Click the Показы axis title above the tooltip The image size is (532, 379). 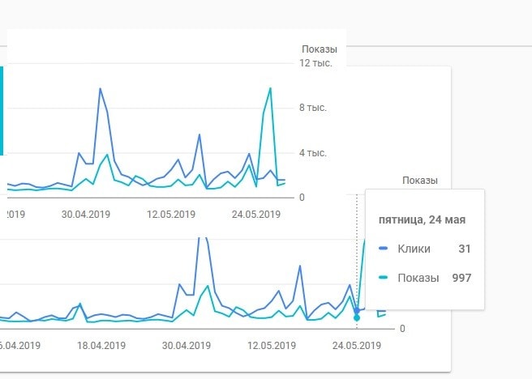tap(420, 181)
